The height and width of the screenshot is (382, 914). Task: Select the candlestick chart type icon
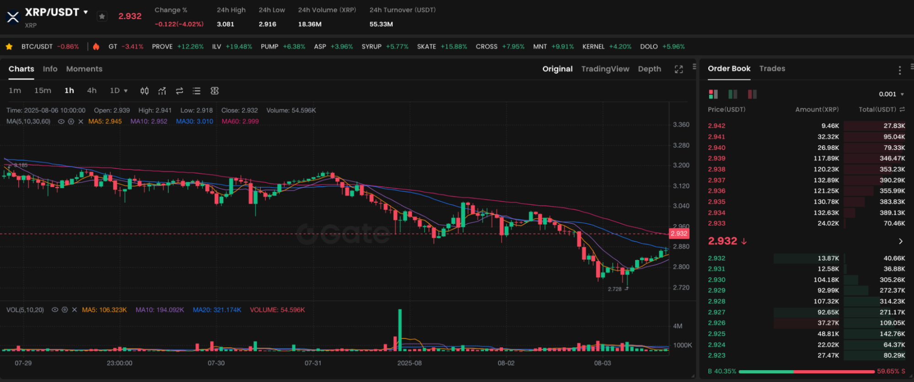pyautogui.click(x=144, y=91)
